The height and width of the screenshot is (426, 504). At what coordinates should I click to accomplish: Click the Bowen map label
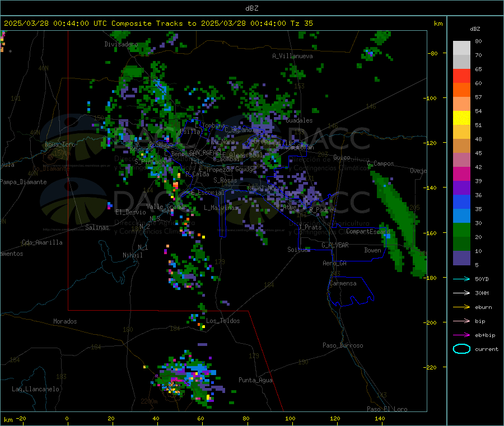(x=372, y=250)
